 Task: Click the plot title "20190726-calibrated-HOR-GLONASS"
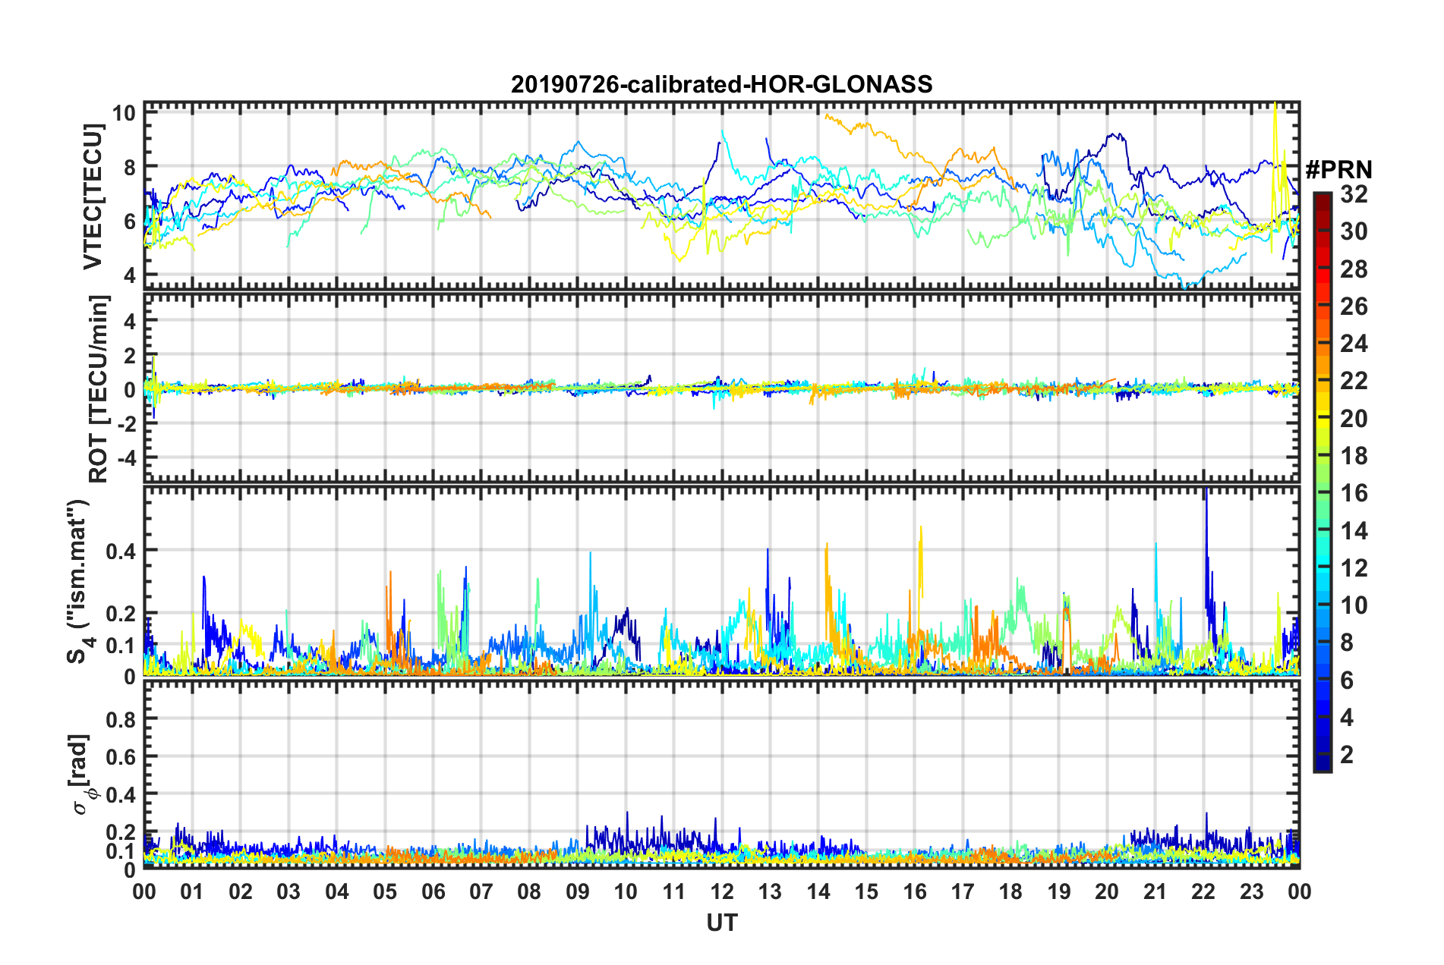tap(721, 84)
